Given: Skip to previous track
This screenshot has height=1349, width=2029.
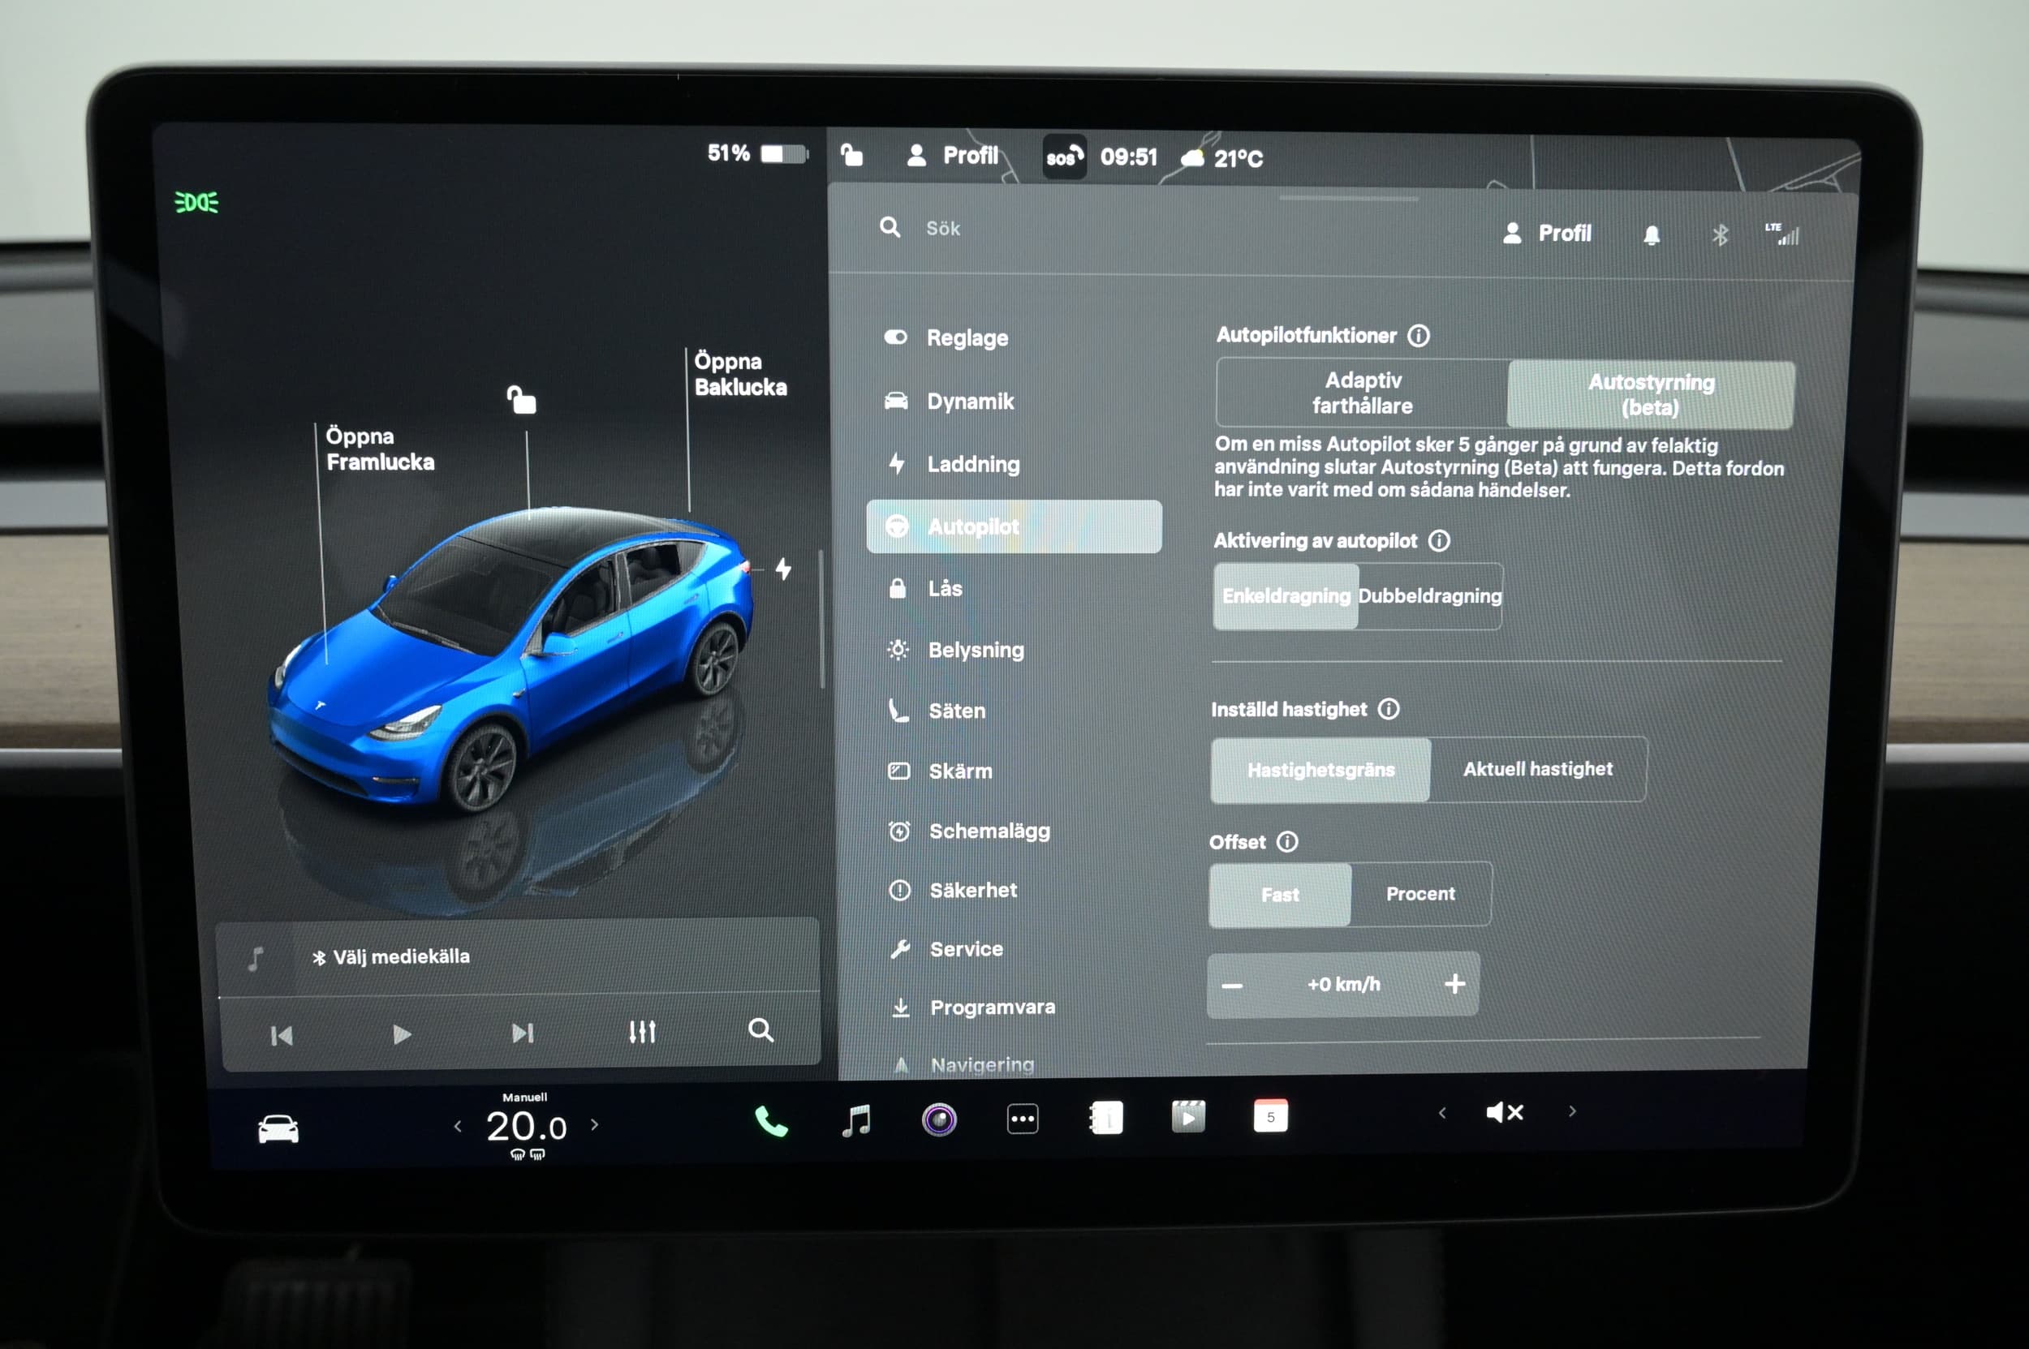Looking at the screenshot, I should (x=282, y=1036).
